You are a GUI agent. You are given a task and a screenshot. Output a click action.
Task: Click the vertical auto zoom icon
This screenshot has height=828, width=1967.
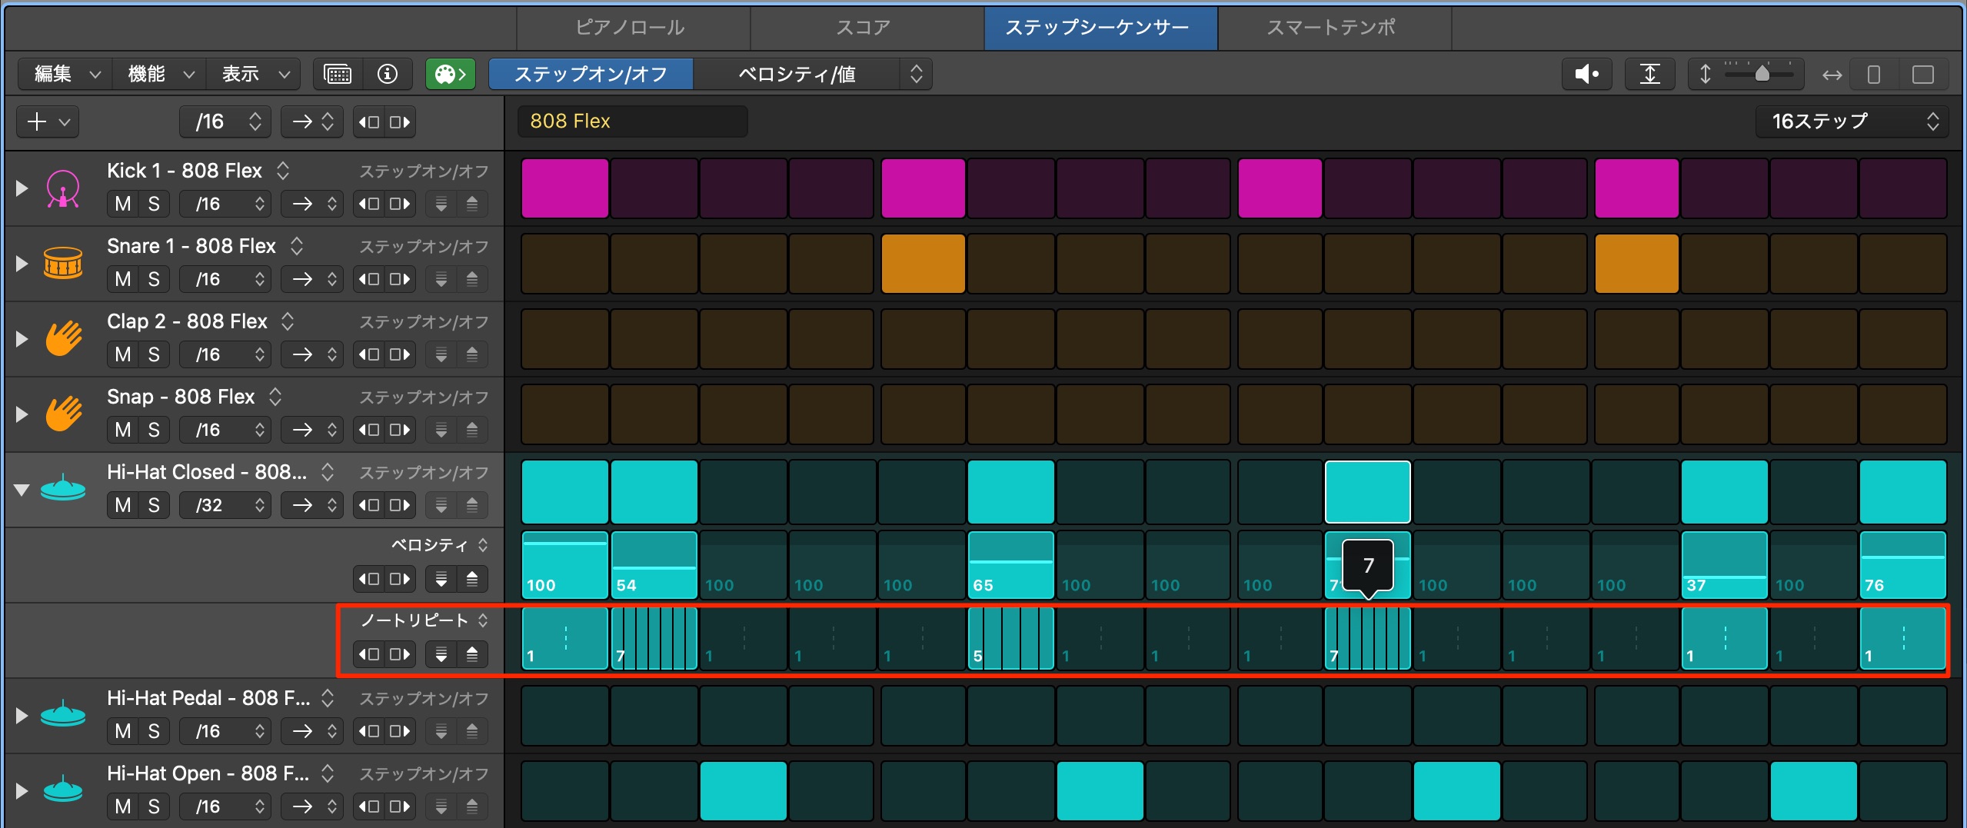point(1650,75)
